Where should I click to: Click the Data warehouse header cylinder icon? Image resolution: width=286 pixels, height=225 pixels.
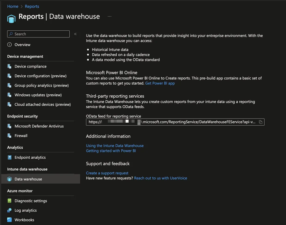point(11,18)
